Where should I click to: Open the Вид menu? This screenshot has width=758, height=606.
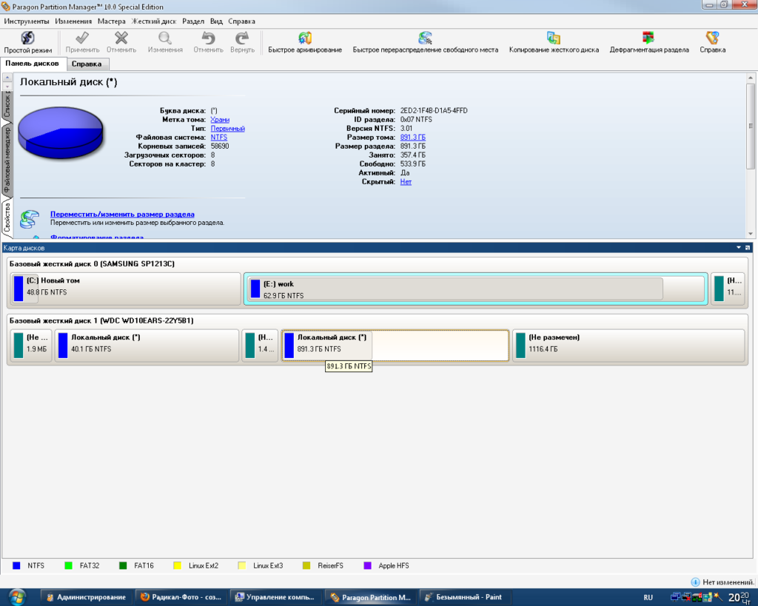pyautogui.click(x=216, y=21)
